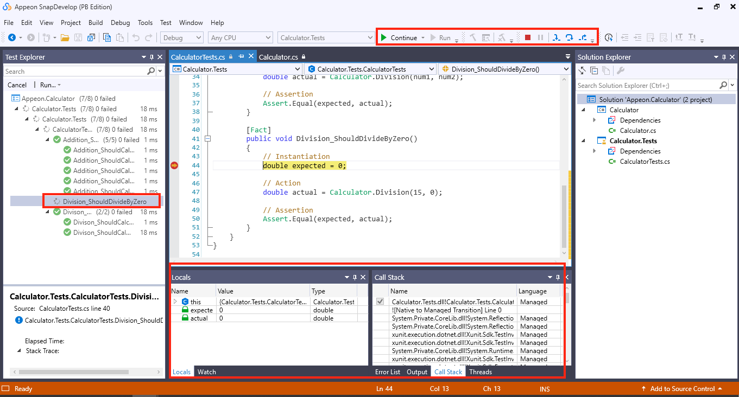Click the red Stop Debugging icon
739x397 pixels.
point(527,37)
